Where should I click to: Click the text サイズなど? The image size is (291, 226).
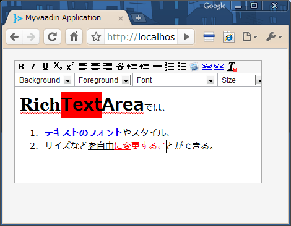66,146
